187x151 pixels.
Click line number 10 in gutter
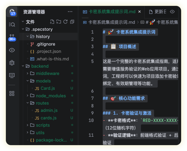(91, 121)
